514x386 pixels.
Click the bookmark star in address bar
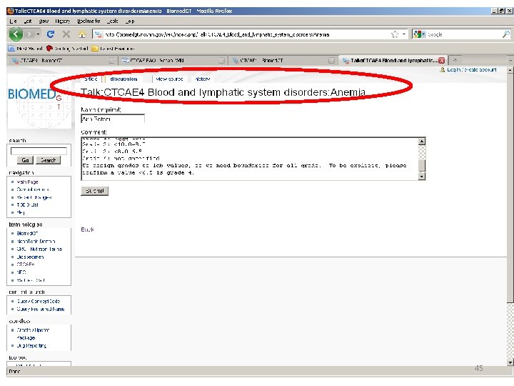(x=395, y=34)
